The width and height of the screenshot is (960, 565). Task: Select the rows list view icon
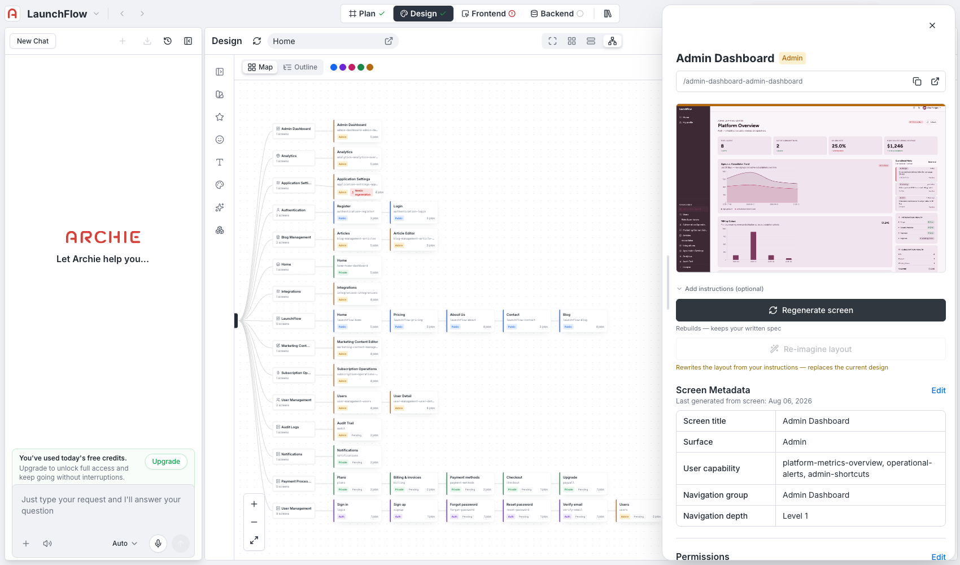tap(591, 41)
